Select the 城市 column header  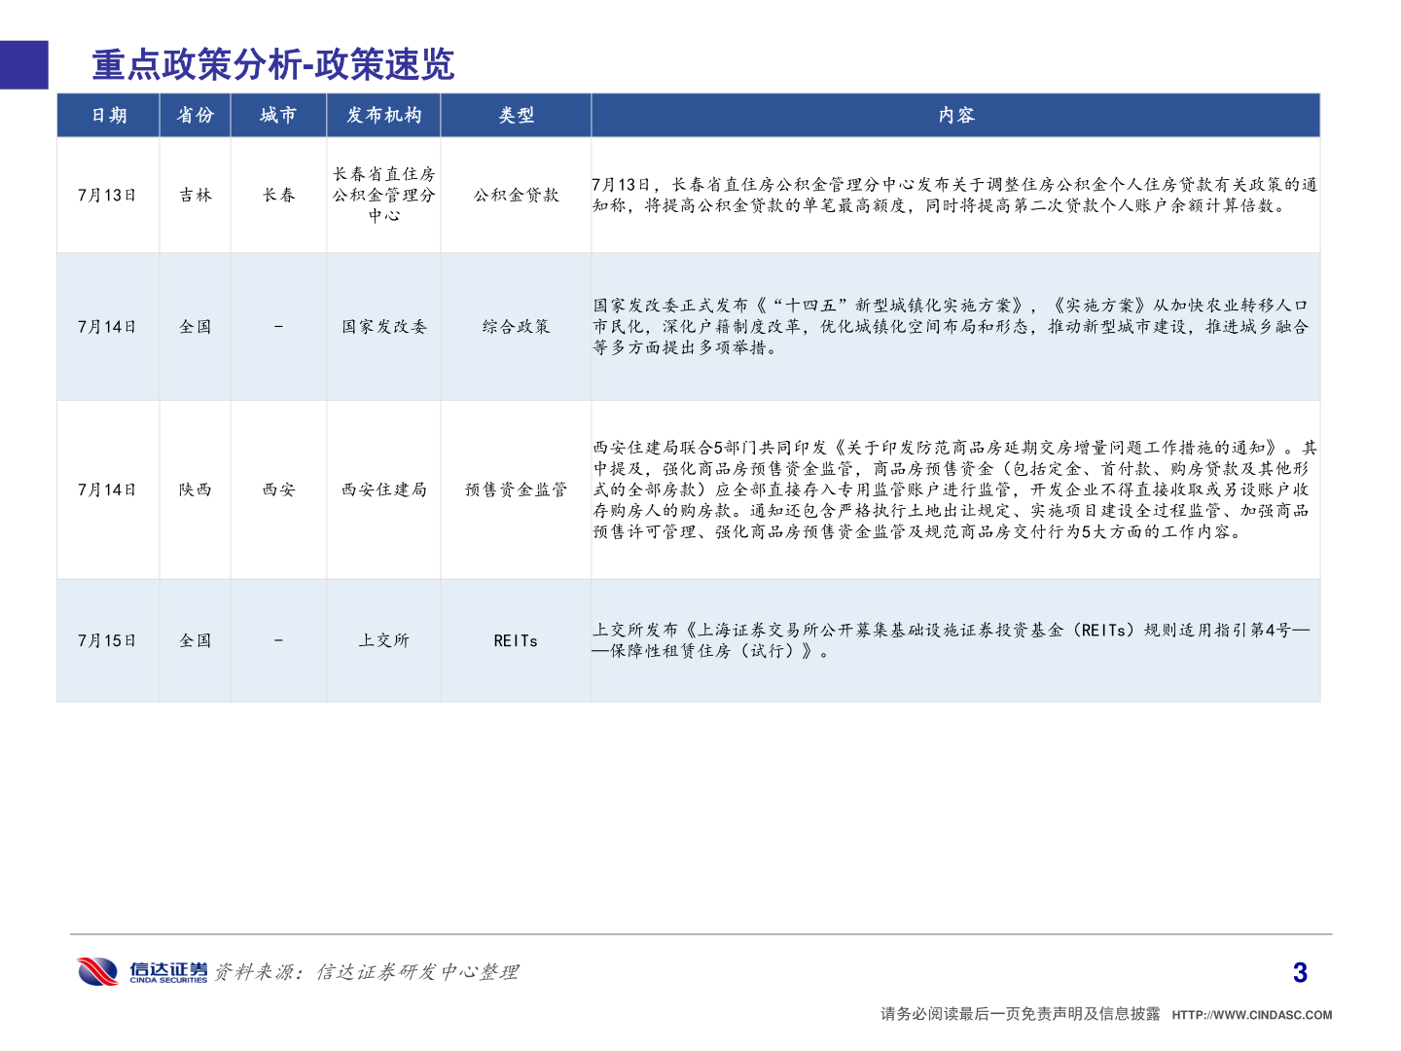[279, 114]
